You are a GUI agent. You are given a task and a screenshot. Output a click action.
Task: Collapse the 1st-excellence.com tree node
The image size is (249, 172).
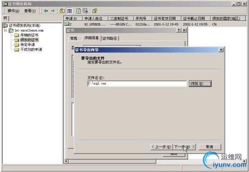click(x=5, y=30)
